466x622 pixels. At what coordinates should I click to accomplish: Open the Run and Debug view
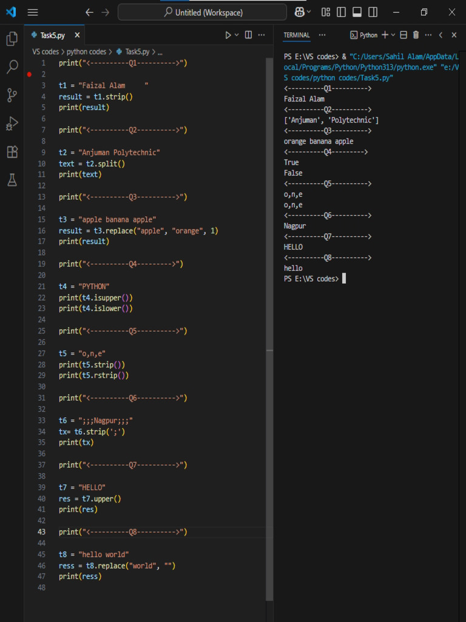12,123
